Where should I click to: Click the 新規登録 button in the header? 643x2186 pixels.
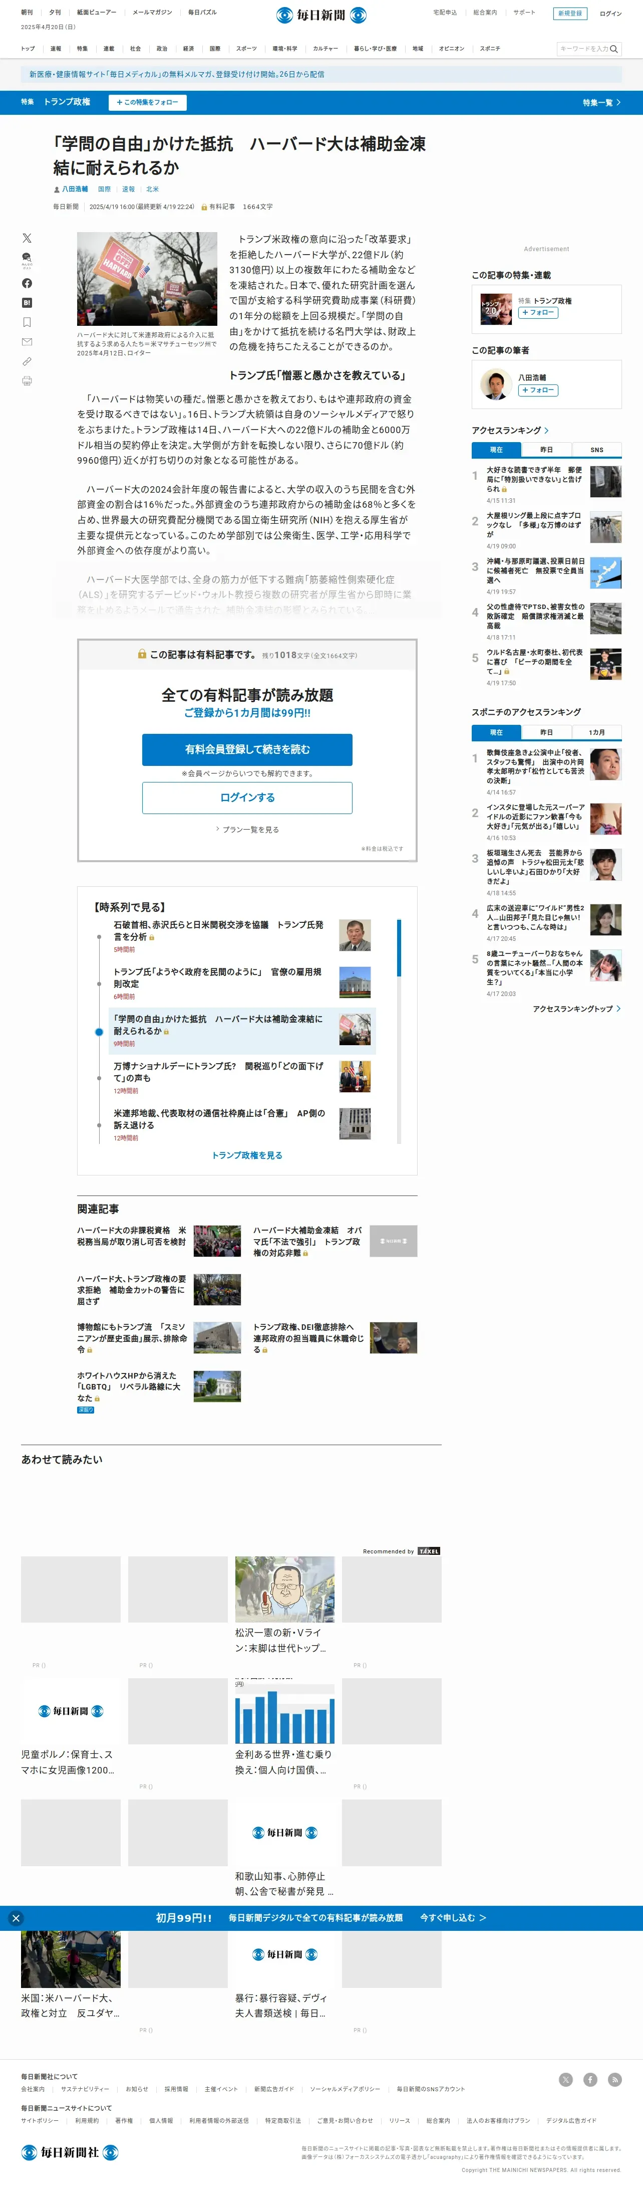tap(570, 14)
